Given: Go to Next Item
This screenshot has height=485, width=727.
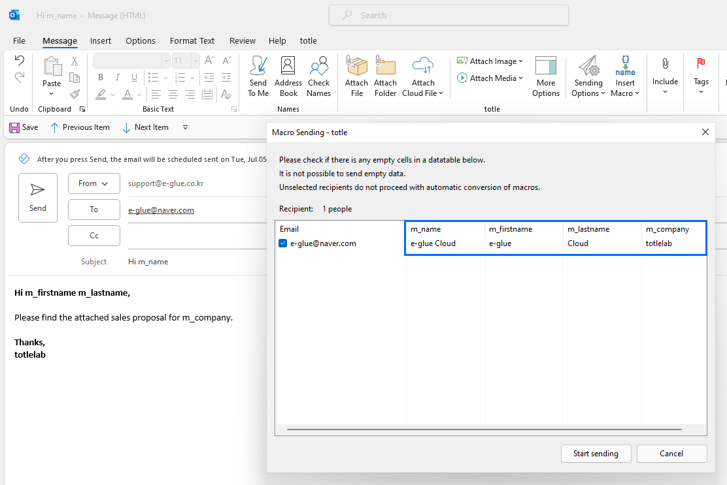Looking at the screenshot, I should tap(145, 127).
